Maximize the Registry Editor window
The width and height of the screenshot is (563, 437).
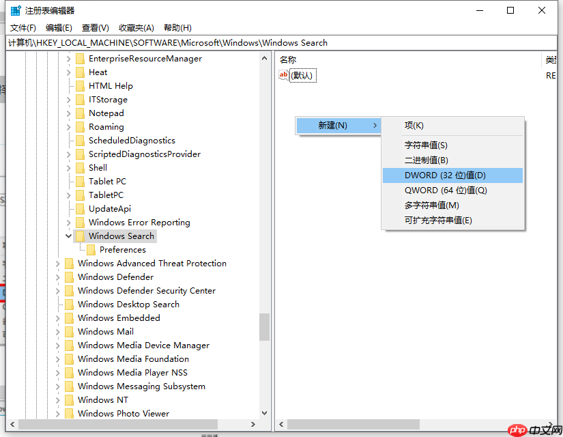click(x=510, y=10)
